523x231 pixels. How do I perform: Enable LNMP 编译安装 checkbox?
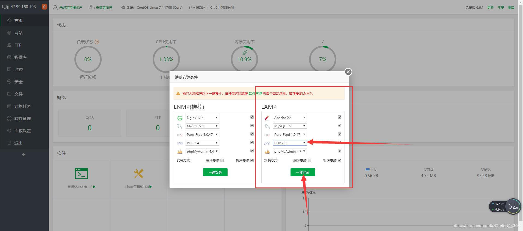(x=222, y=160)
